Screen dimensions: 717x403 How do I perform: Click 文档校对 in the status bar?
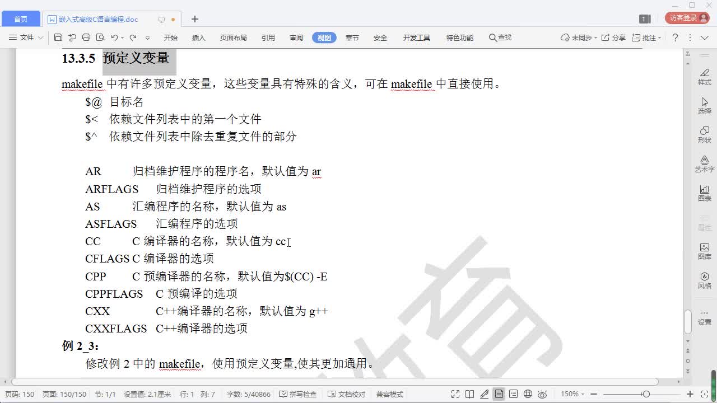[x=347, y=394]
